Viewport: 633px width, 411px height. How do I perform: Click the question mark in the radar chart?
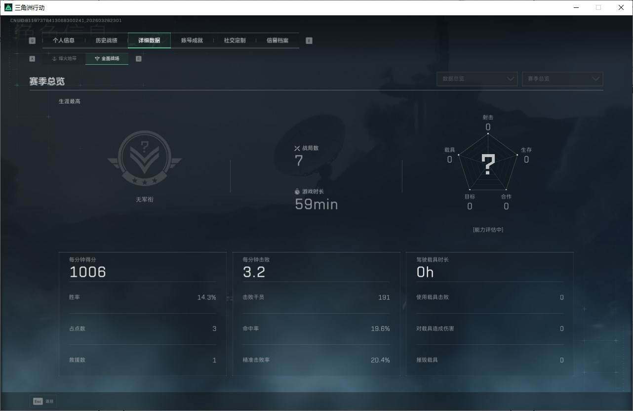click(488, 164)
